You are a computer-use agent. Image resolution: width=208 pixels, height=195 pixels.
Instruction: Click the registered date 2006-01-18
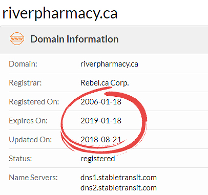[101, 102]
